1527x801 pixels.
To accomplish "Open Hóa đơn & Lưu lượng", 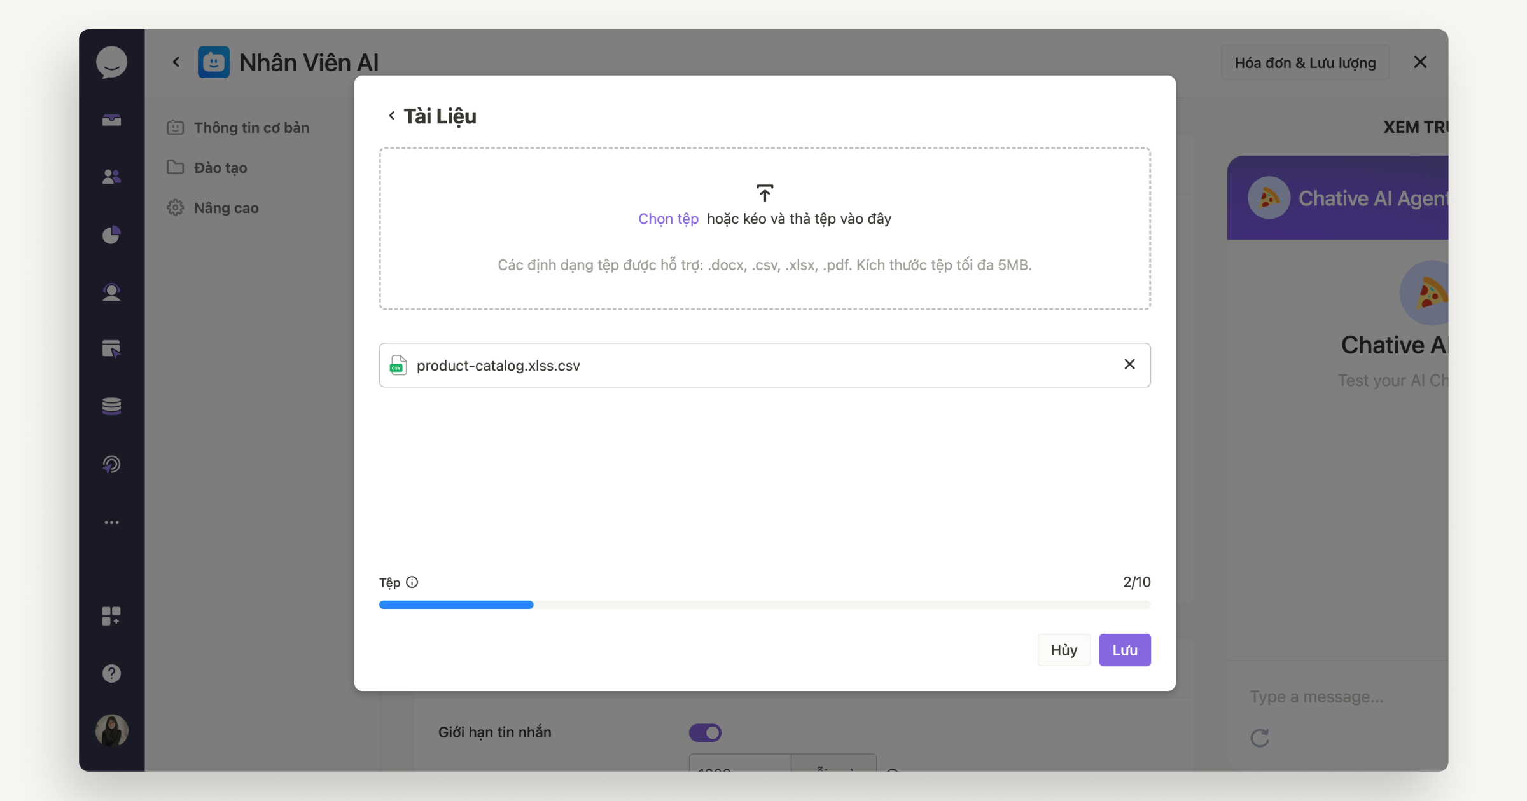I will 1305,62.
